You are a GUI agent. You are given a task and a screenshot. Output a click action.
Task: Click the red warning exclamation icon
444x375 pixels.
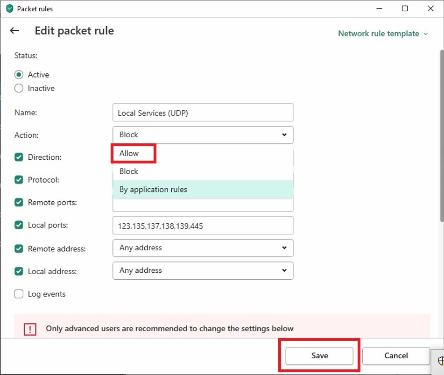pyautogui.click(x=30, y=329)
